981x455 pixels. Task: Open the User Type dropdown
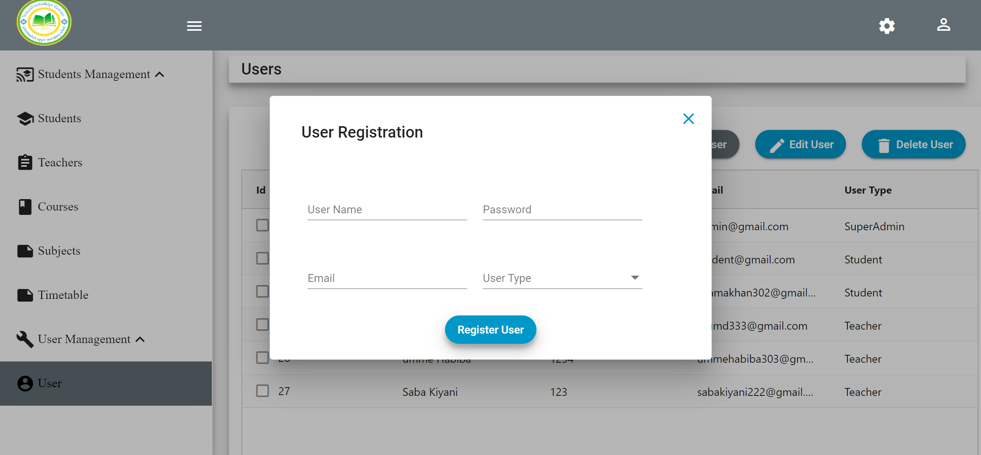[x=562, y=278]
